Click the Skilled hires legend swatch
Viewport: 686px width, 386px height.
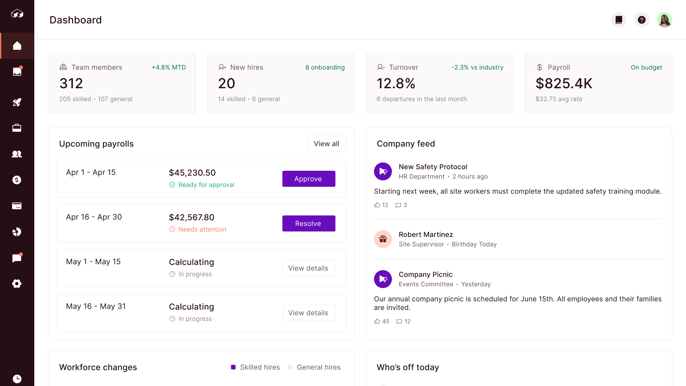pos(233,367)
